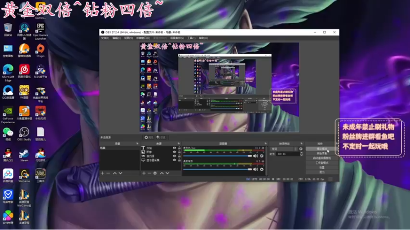This screenshot has height=230, width=410.
Task: Toggle visibility eye of the 显示器采集 source
Action: point(174,160)
